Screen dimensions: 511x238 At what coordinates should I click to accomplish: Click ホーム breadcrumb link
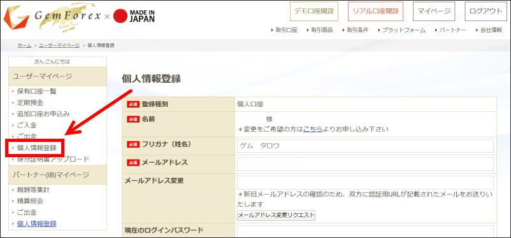pos(24,46)
